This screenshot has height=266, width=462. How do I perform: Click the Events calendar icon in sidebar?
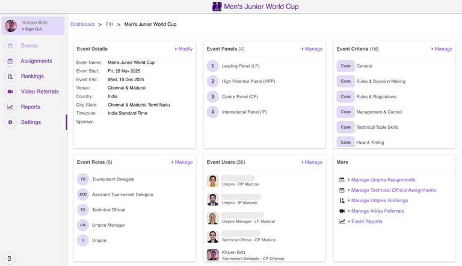point(10,46)
